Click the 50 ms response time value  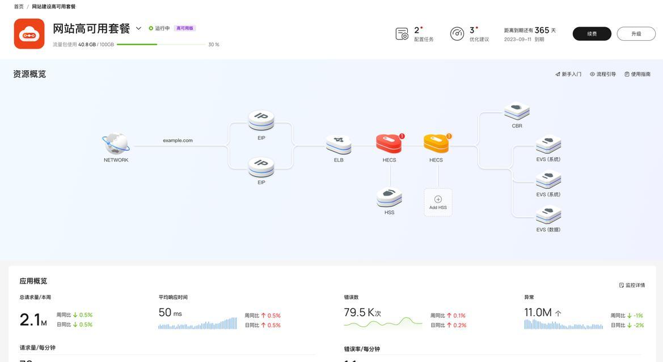point(170,313)
